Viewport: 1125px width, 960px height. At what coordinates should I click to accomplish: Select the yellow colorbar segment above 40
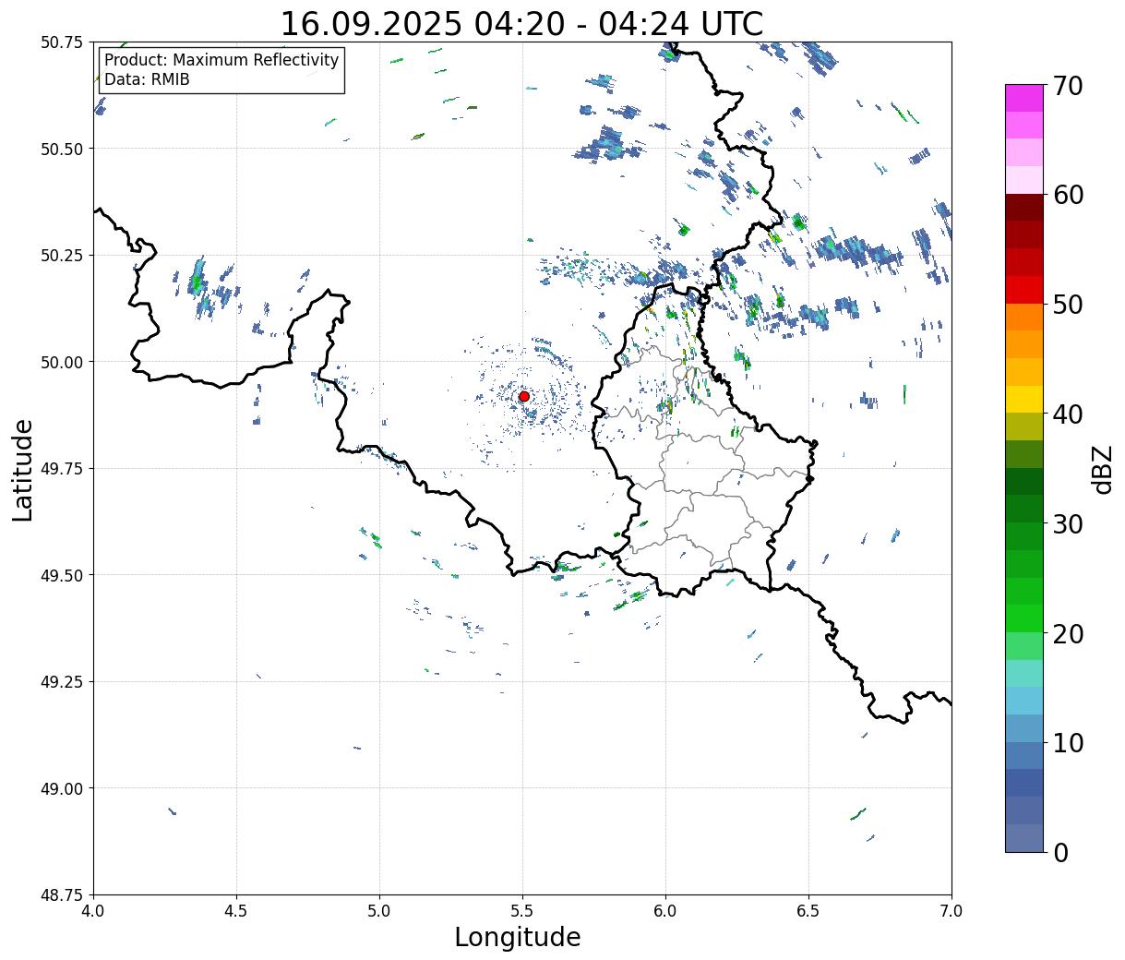[x=1023, y=399]
